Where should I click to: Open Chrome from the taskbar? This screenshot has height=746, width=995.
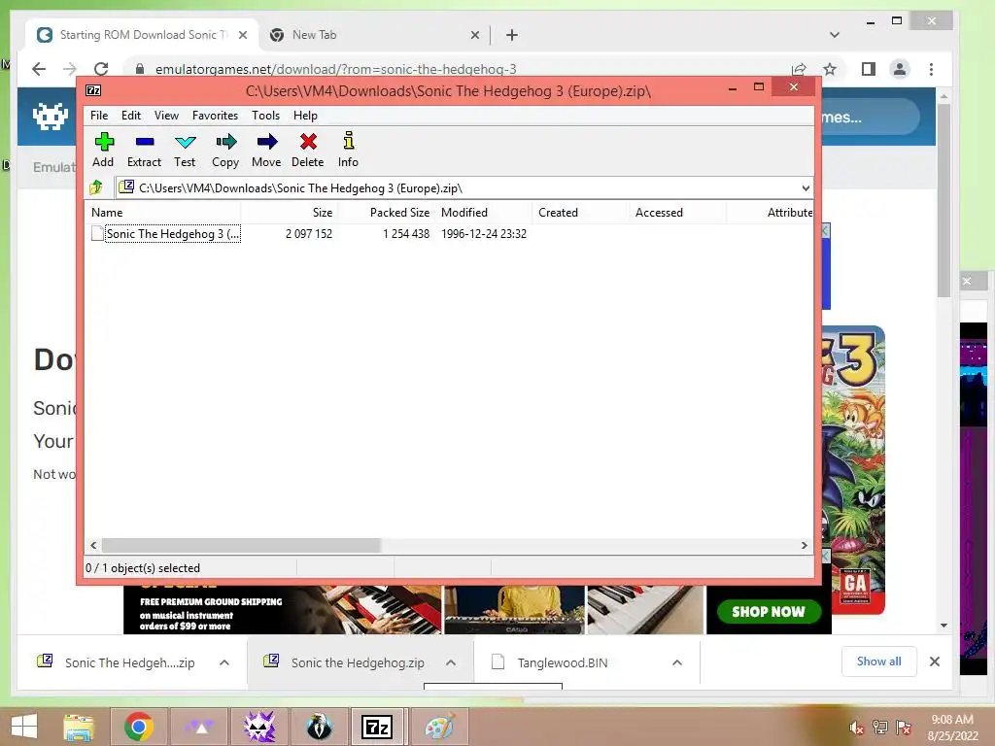click(138, 727)
